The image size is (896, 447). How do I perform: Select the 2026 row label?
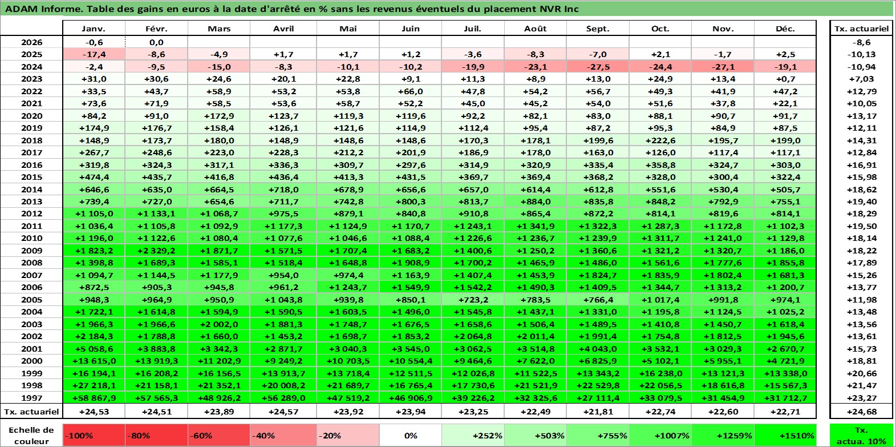pos(31,42)
